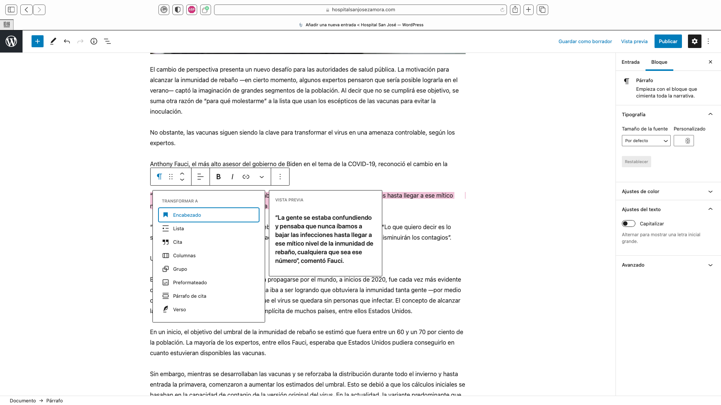Adjust Personalizado font size stepper
Viewport: 721px width, 405px height.
click(x=688, y=141)
